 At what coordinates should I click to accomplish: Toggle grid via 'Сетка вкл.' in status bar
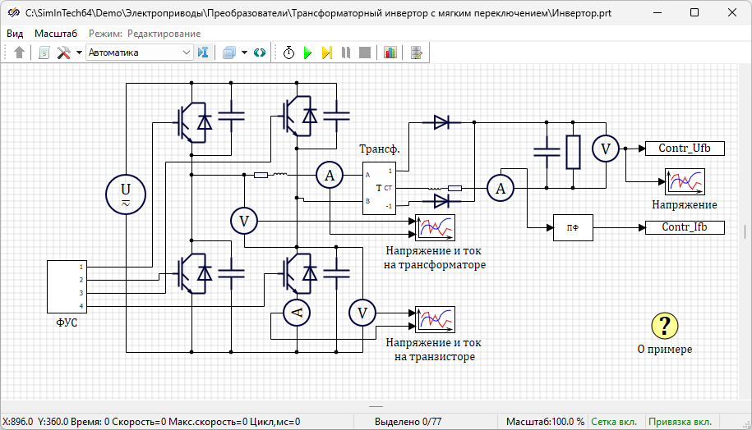tap(614, 422)
